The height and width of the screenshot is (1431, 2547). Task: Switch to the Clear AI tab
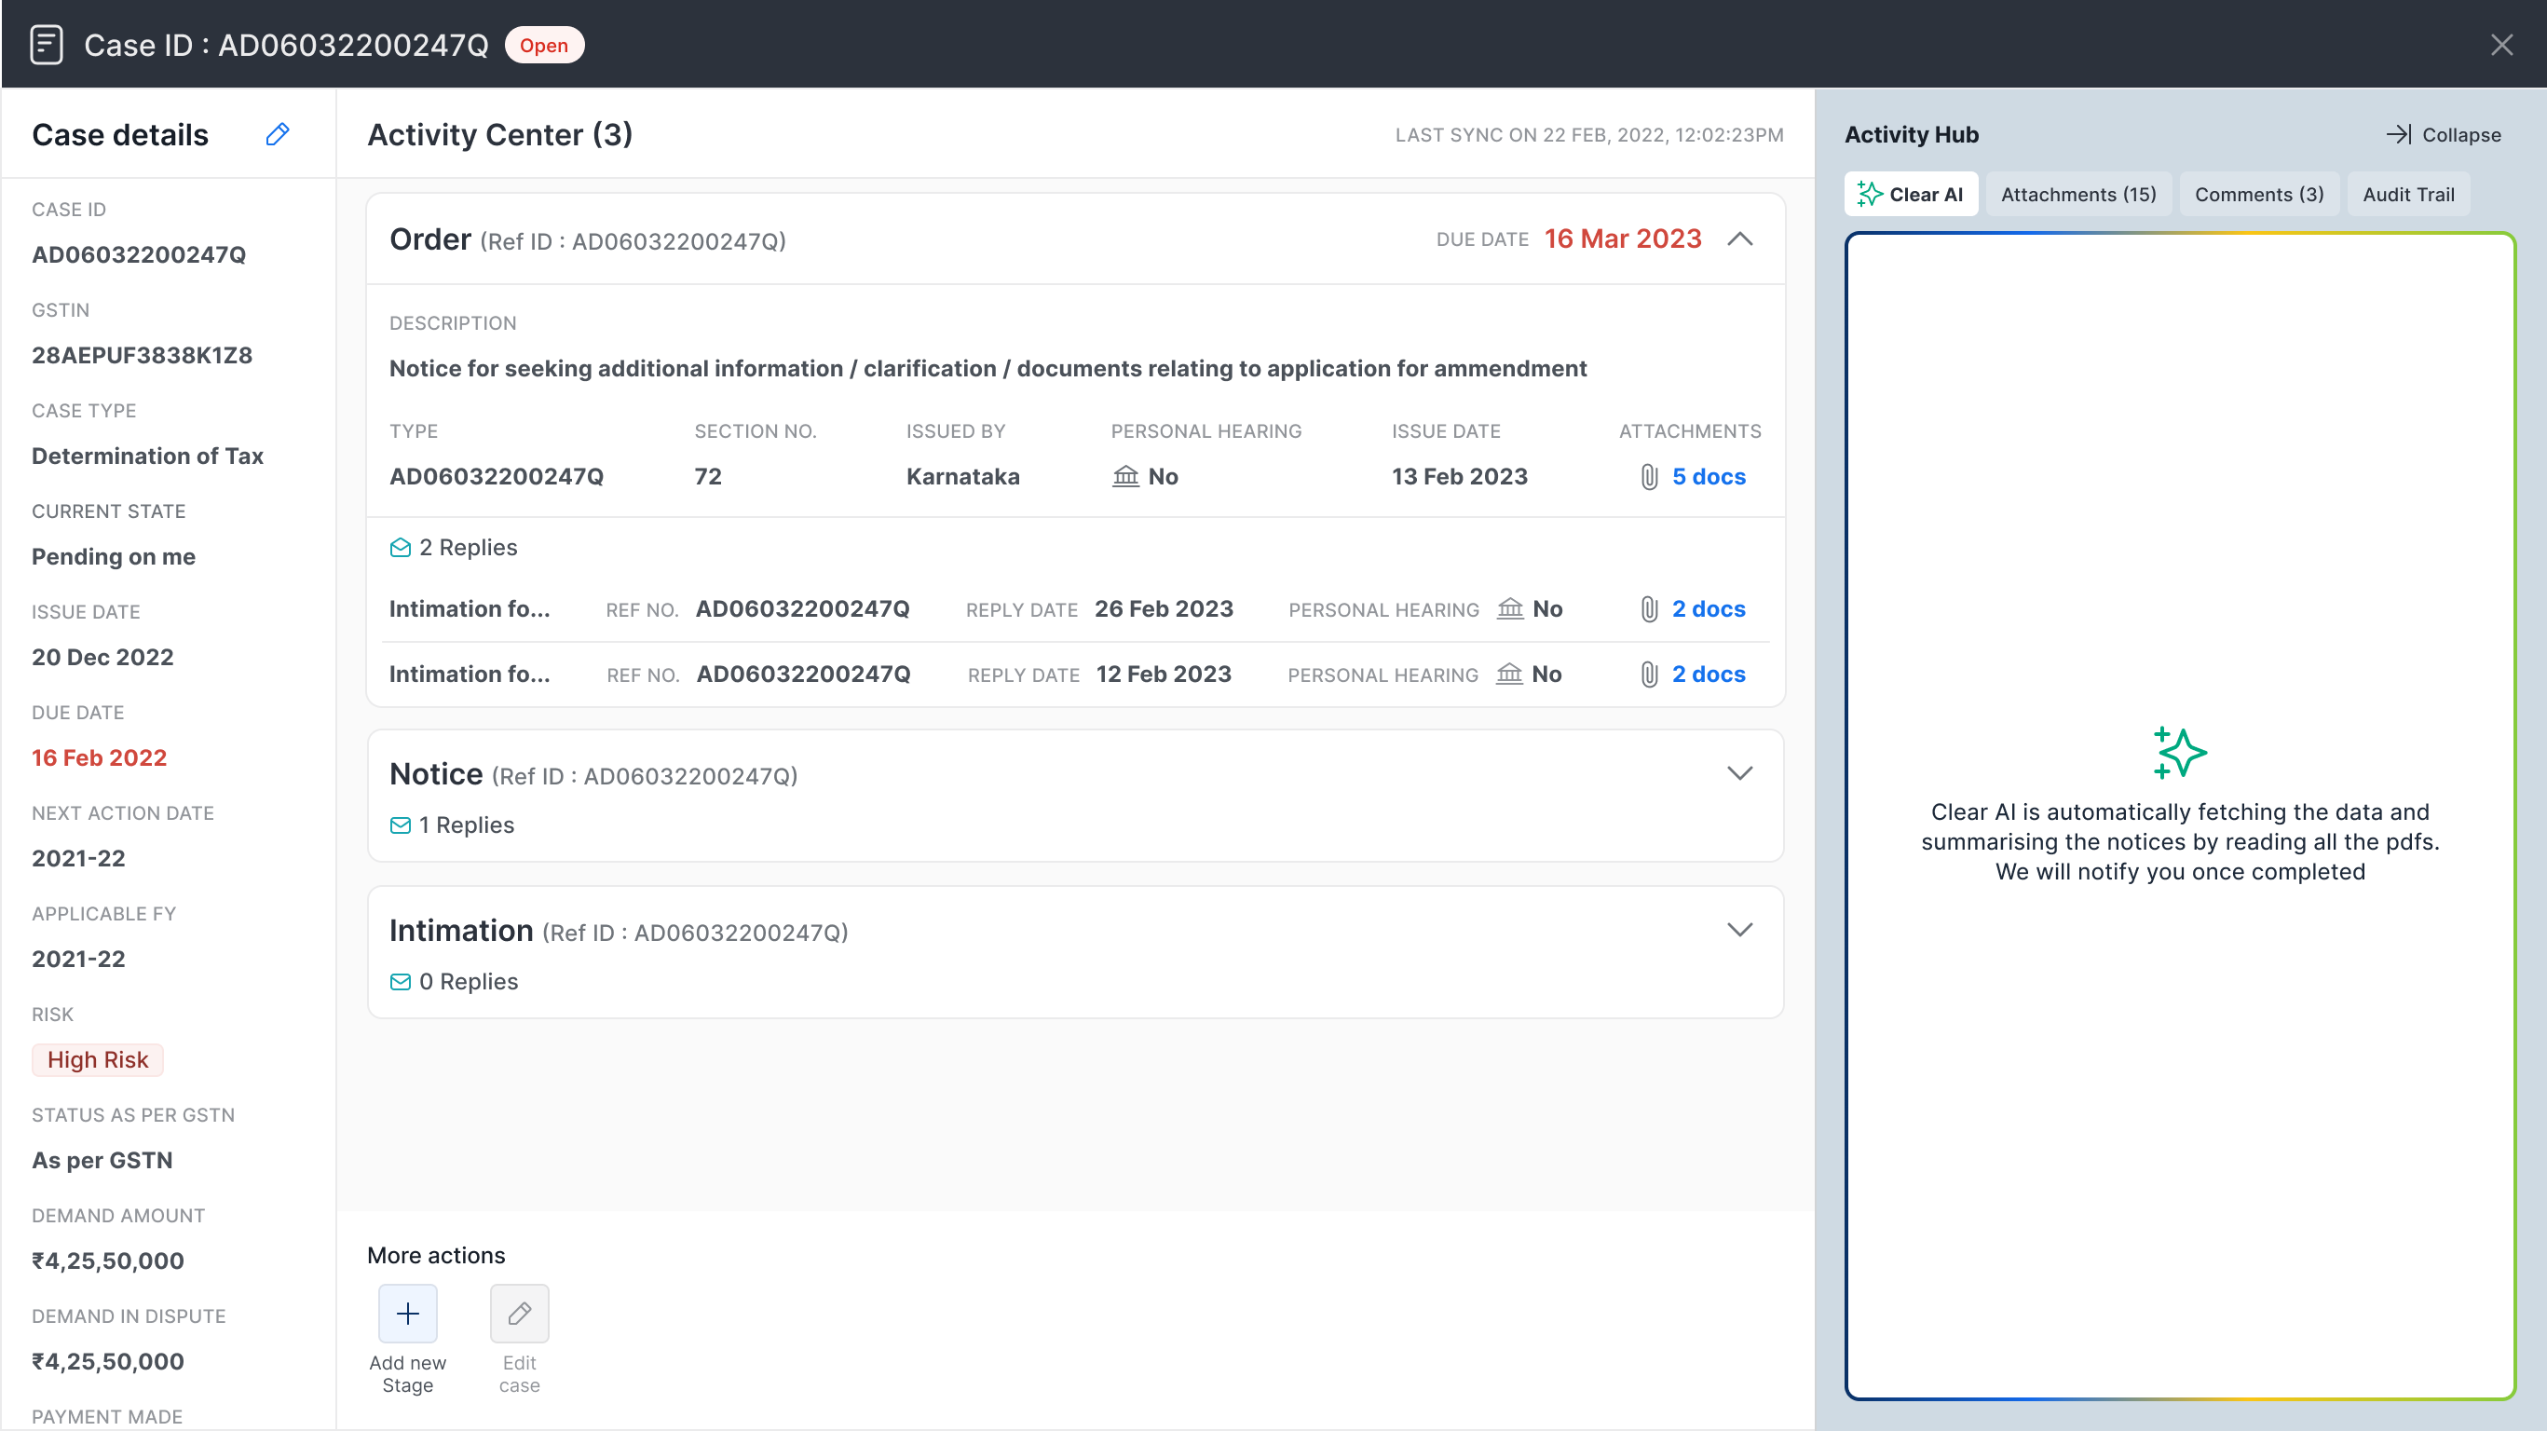click(1910, 194)
